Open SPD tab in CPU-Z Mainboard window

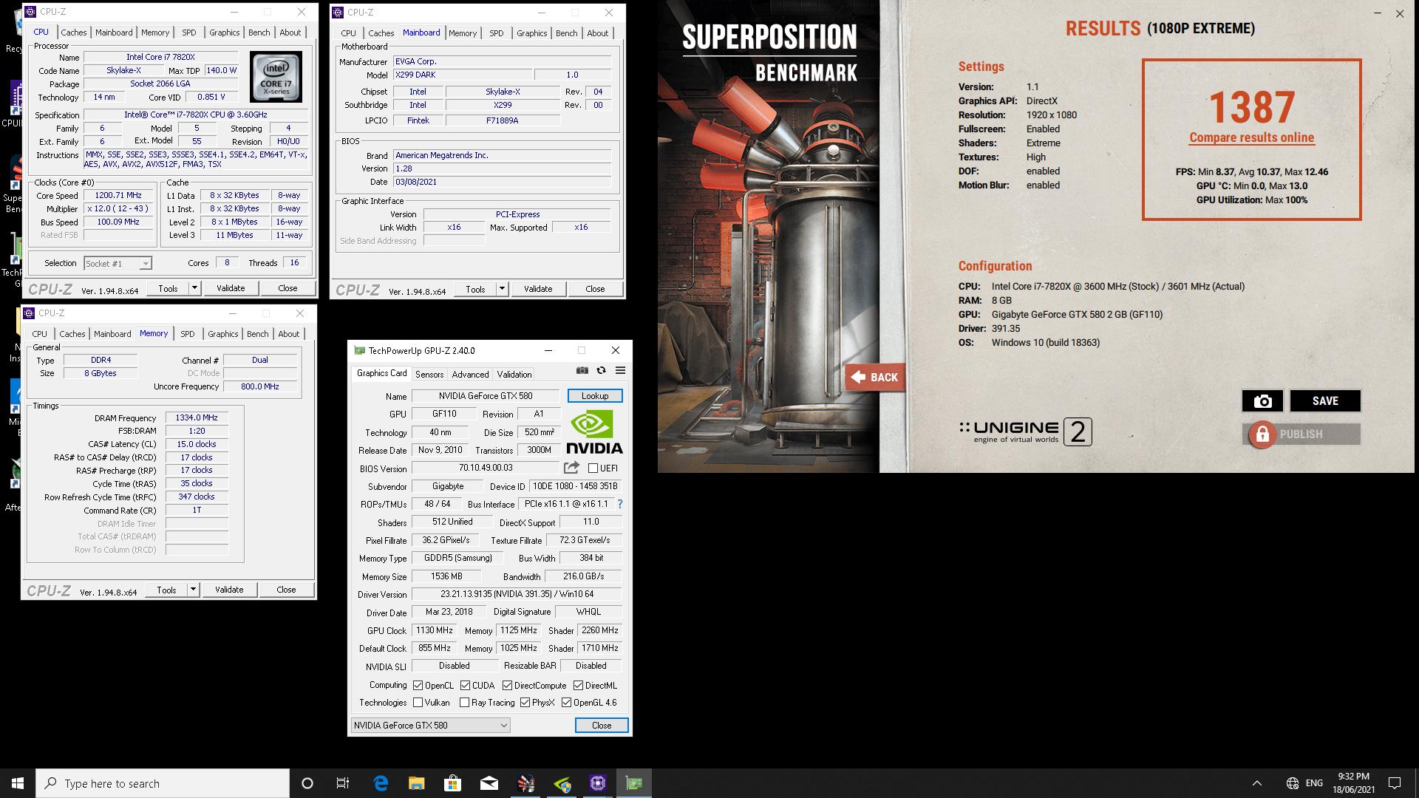coord(497,33)
